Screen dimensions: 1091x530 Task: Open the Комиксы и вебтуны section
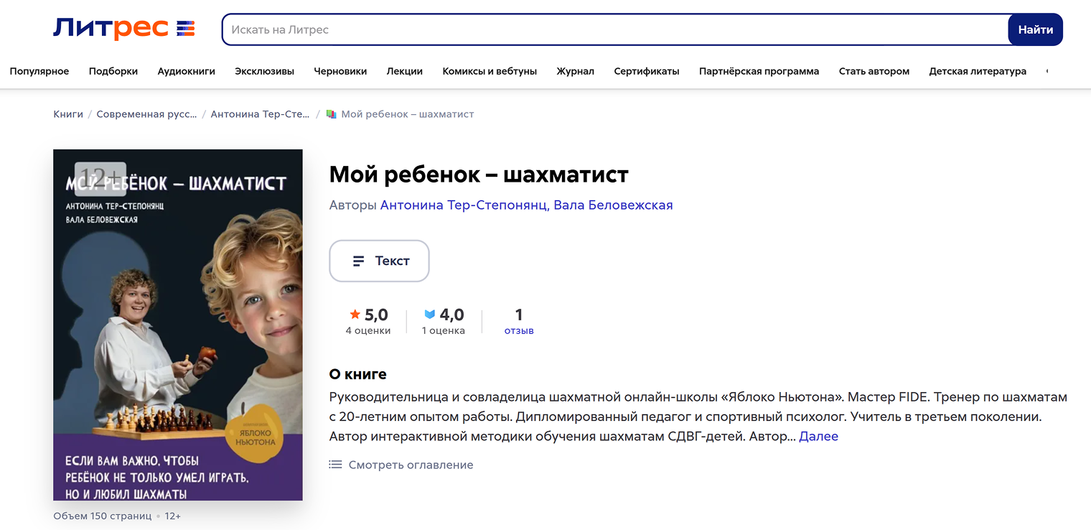(x=490, y=71)
